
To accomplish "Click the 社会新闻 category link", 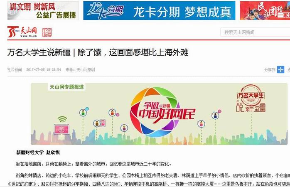I will [x=15, y=70].
